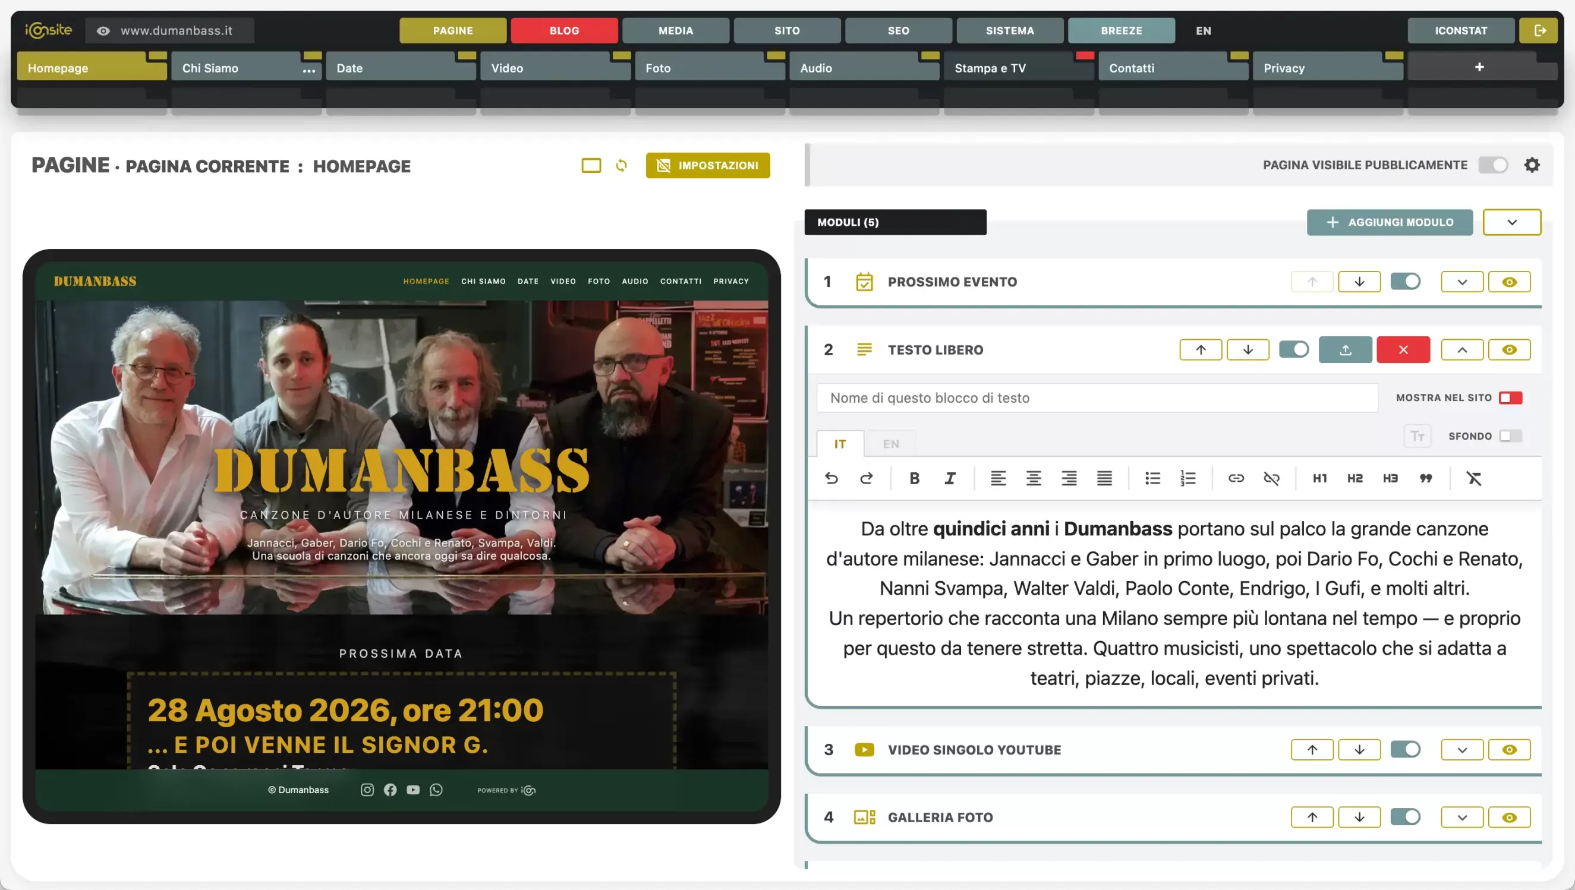Move Prossimo Evento module down
Screen dimensions: 1575x890
click(1359, 282)
